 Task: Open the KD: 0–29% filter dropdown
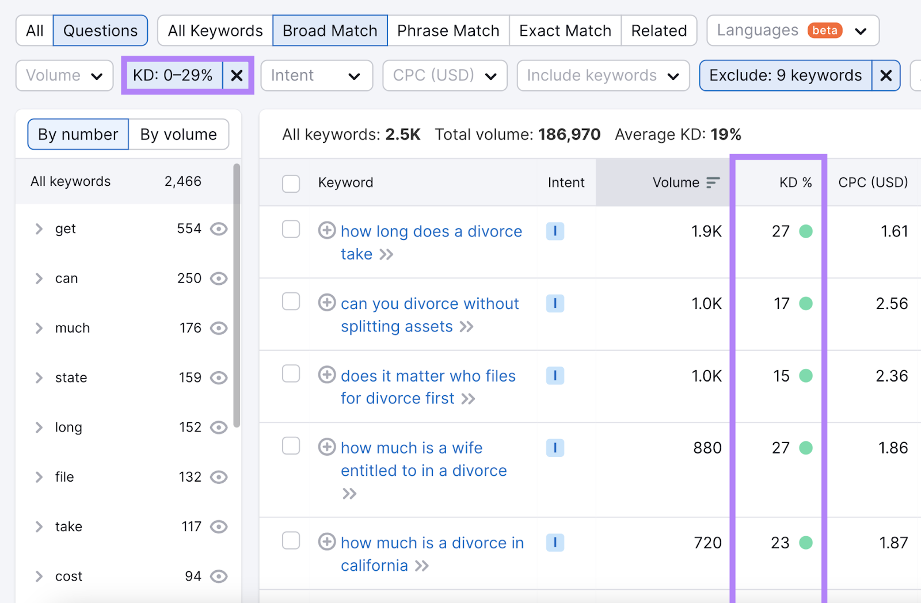pos(174,75)
